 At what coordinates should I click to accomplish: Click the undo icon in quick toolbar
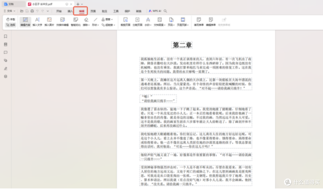click(37, 11)
